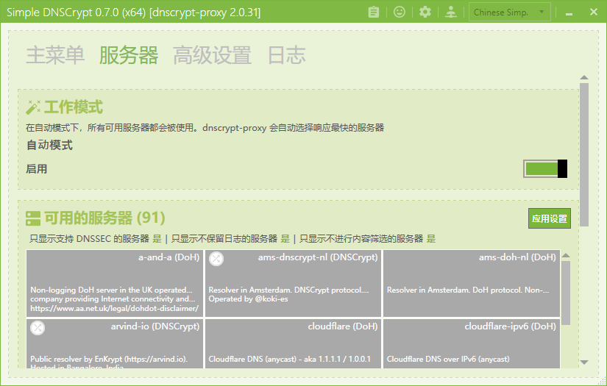Viewport: 607px width, 386px height.
Task: Select the a-and-a (DoH) server card
Action: (115, 283)
